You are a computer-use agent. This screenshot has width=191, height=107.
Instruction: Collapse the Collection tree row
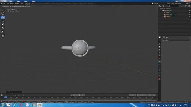click(161, 11)
